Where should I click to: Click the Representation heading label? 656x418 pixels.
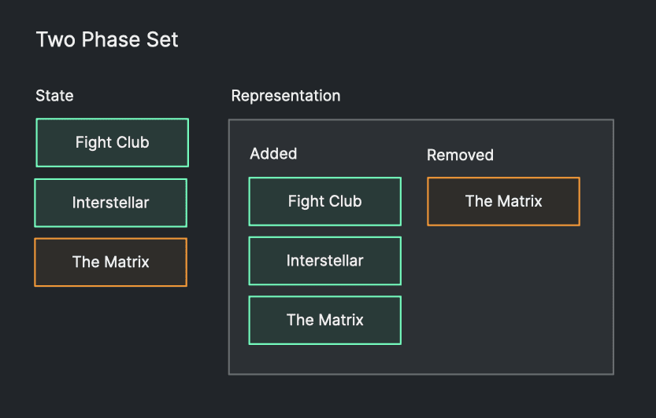[x=286, y=96]
